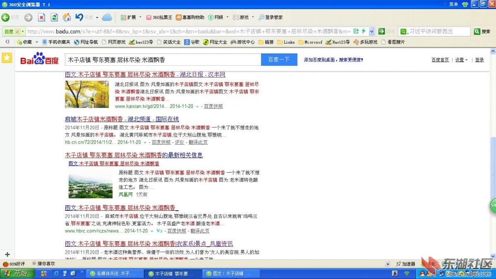Open the 扩展 extensions toolbar item
Image resolution: width=496 pixels, height=279 pixels.
pos(128,17)
